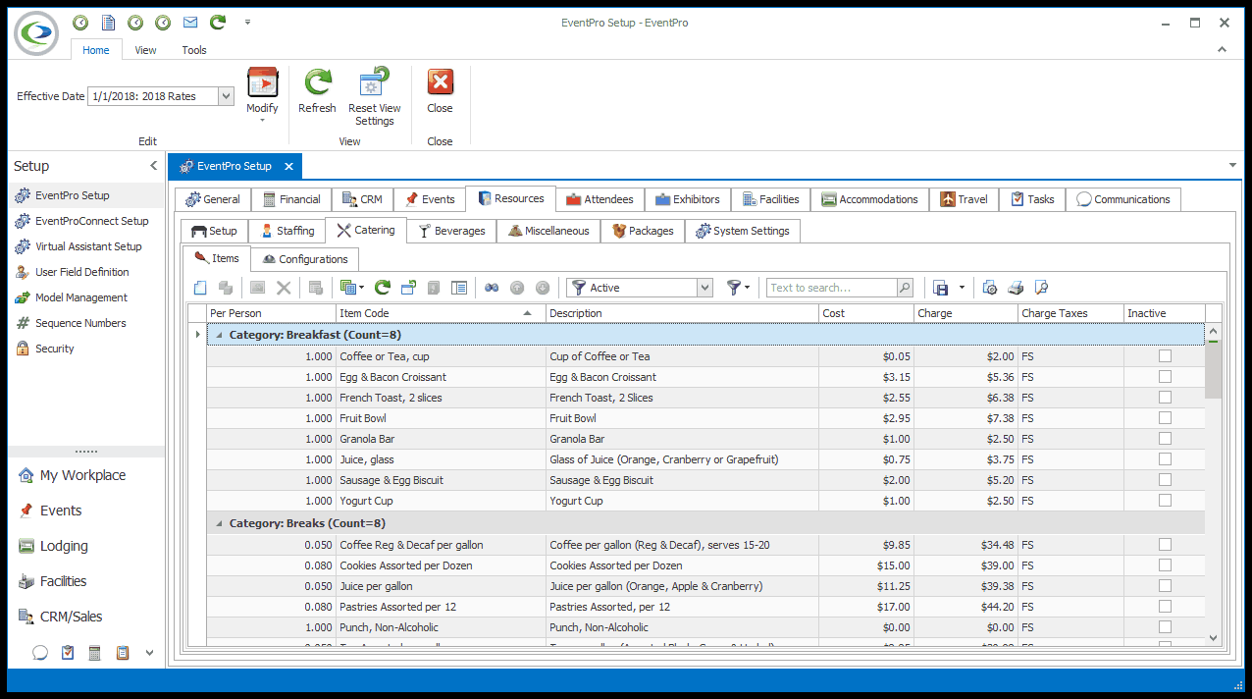Click the green refresh icon in grid toolbar
Screen dimensions: 1252x699
coord(383,288)
